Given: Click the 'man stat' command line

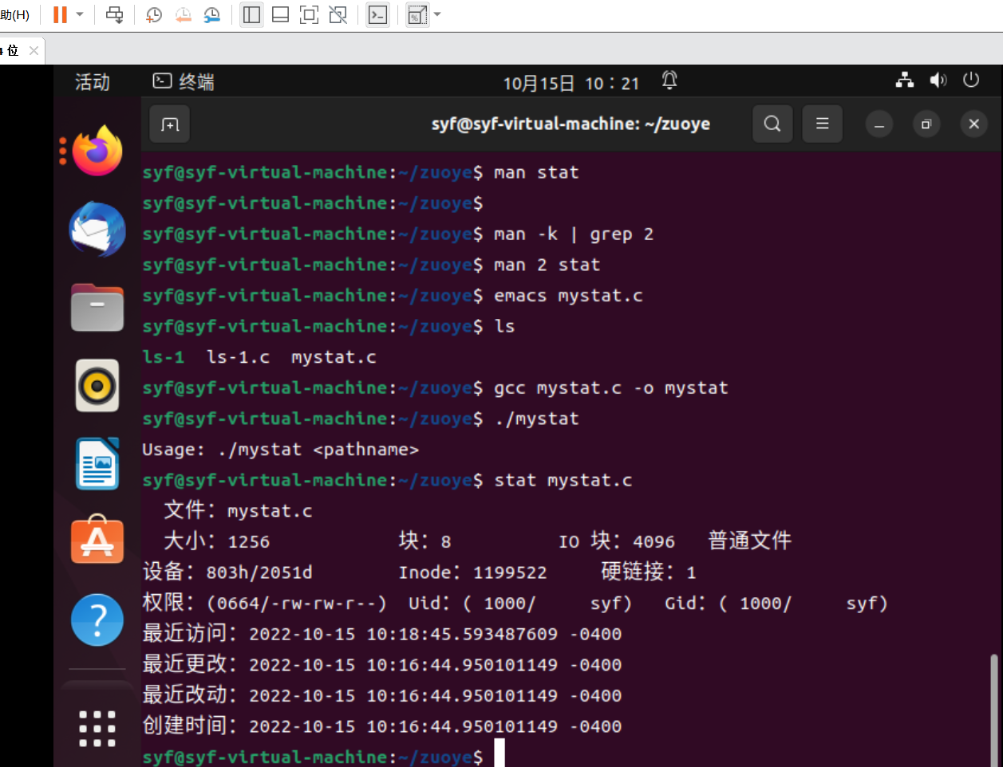Looking at the screenshot, I should (536, 172).
